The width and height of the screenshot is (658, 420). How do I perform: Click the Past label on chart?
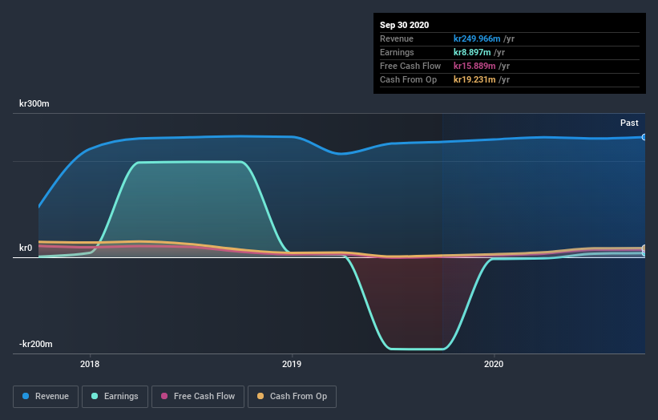point(629,123)
